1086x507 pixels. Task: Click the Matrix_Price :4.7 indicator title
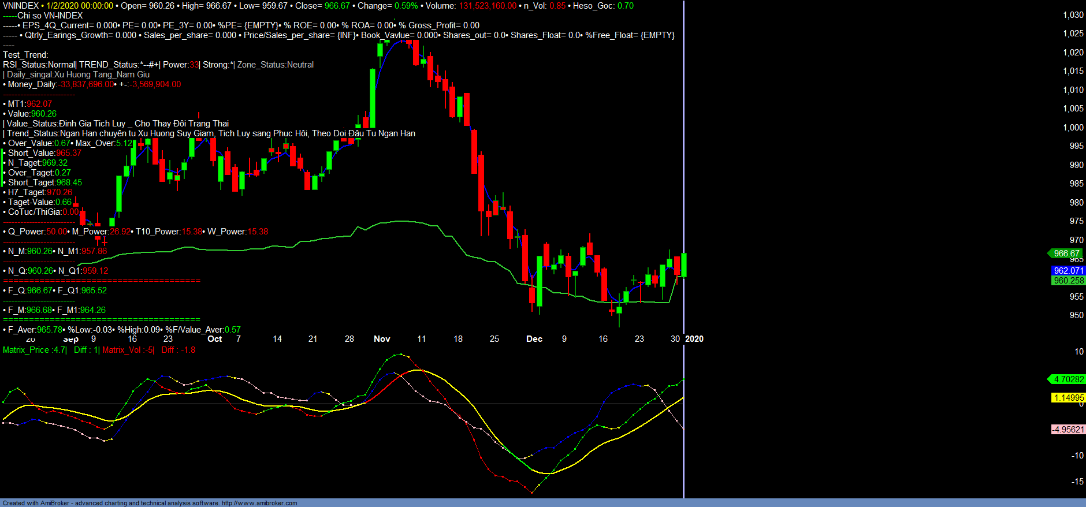(x=35, y=350)
